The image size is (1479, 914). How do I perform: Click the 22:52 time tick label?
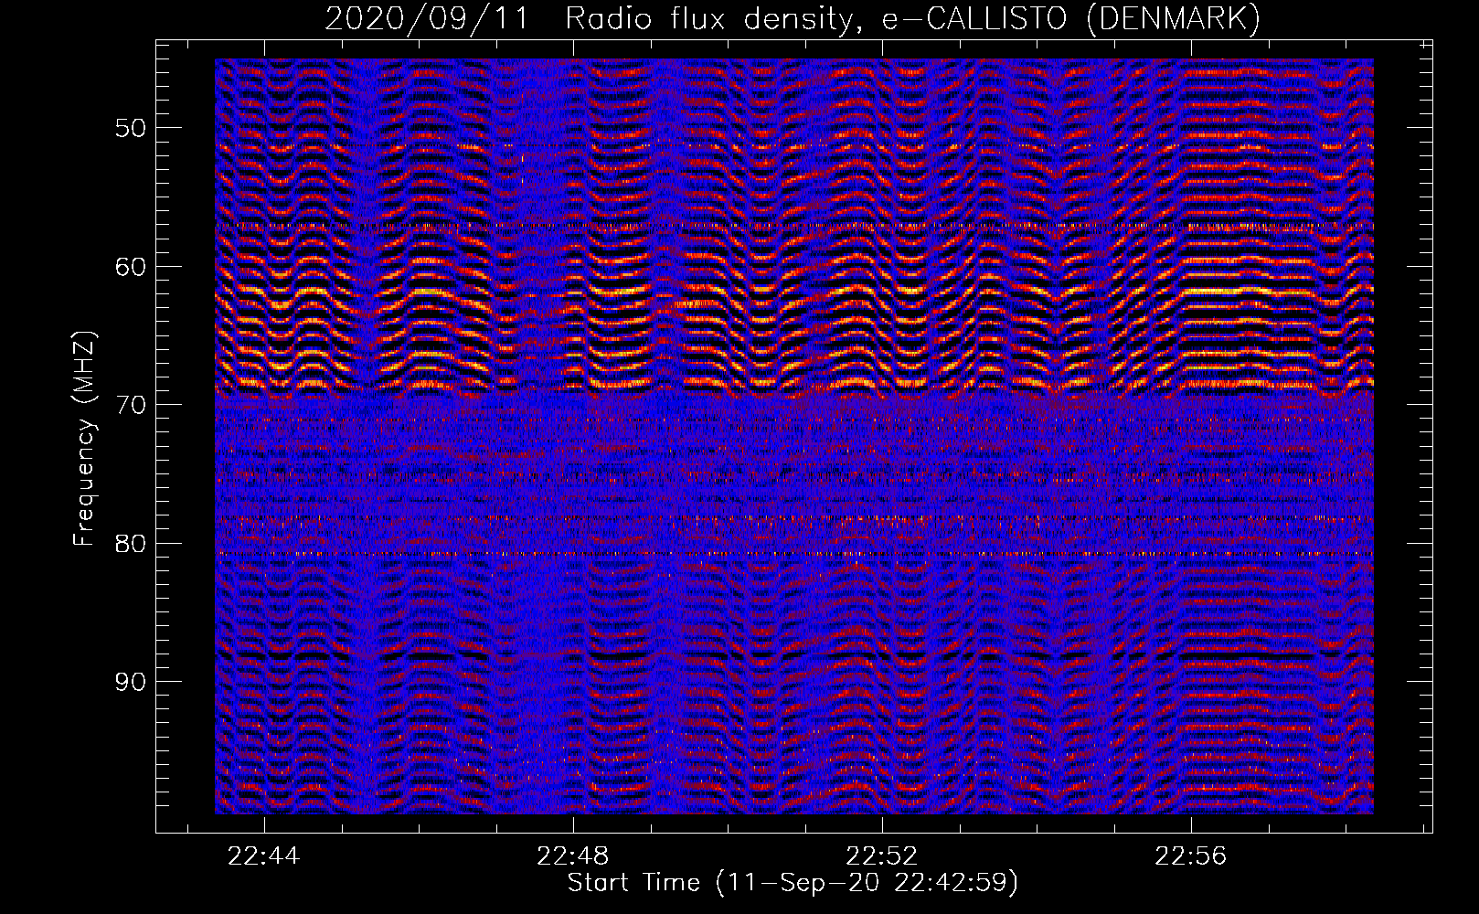(882, 856)
